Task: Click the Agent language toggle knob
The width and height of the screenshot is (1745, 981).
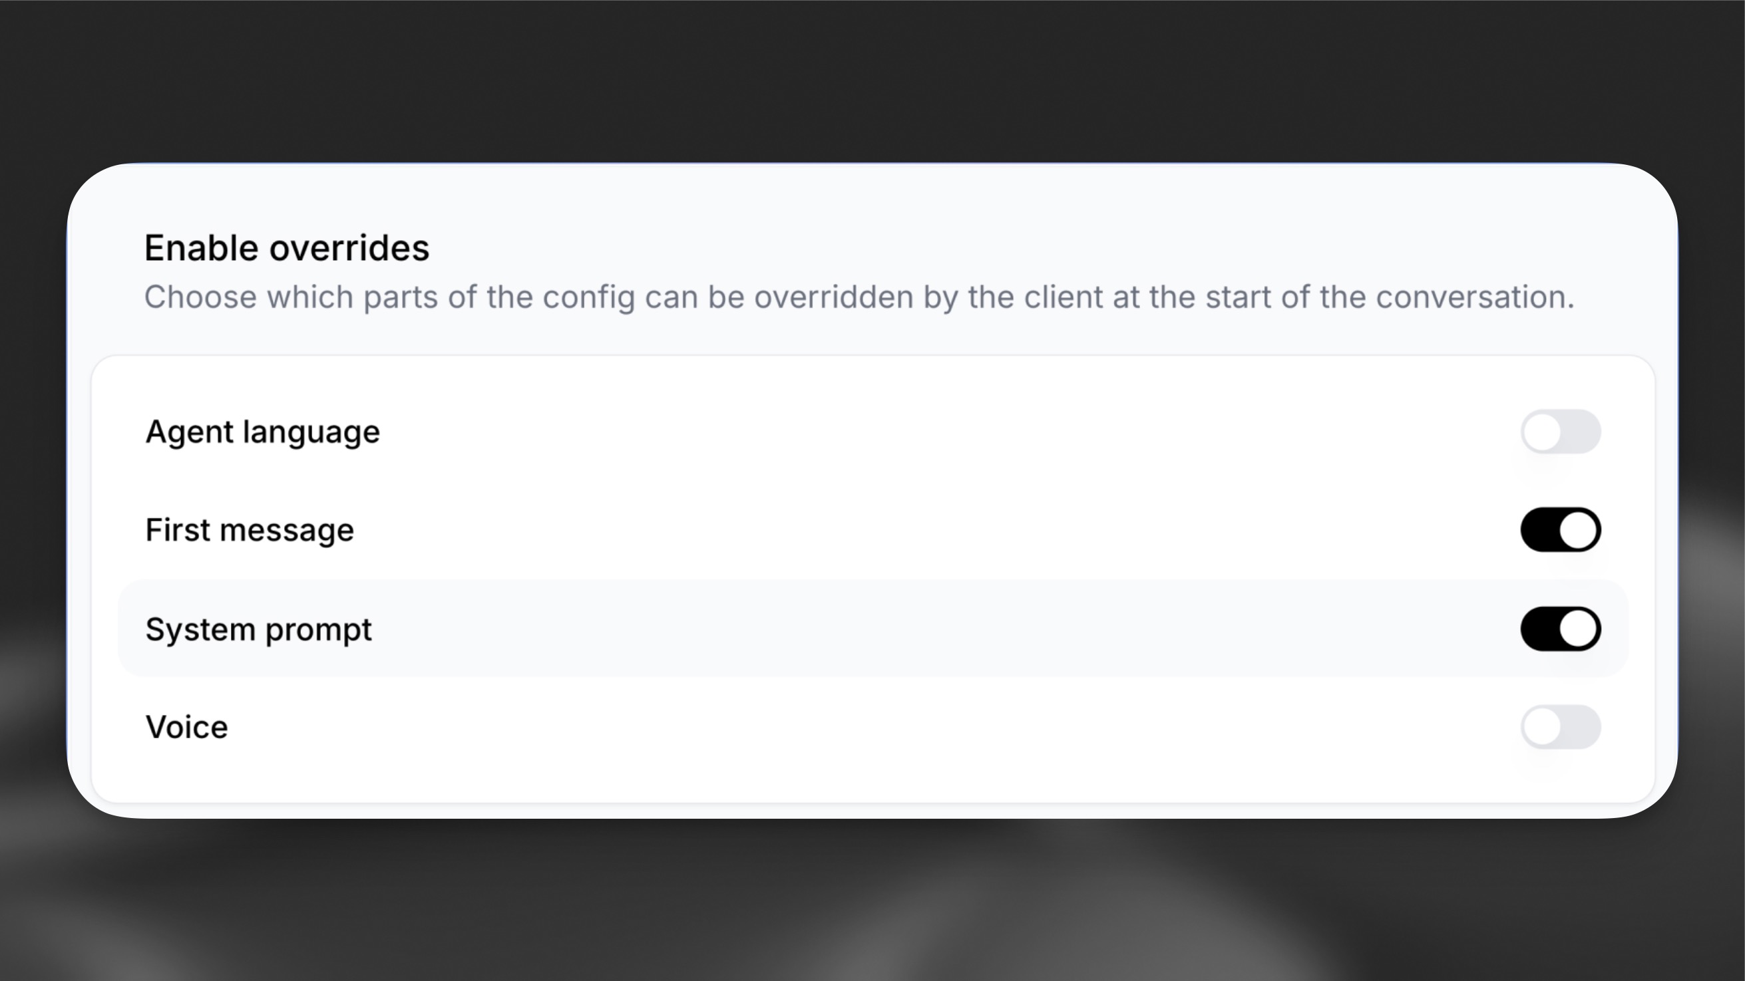Action: 1544,431
